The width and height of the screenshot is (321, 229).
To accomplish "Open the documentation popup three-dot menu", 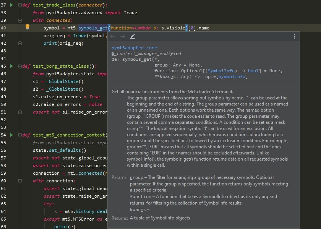I will coord(295,36).
